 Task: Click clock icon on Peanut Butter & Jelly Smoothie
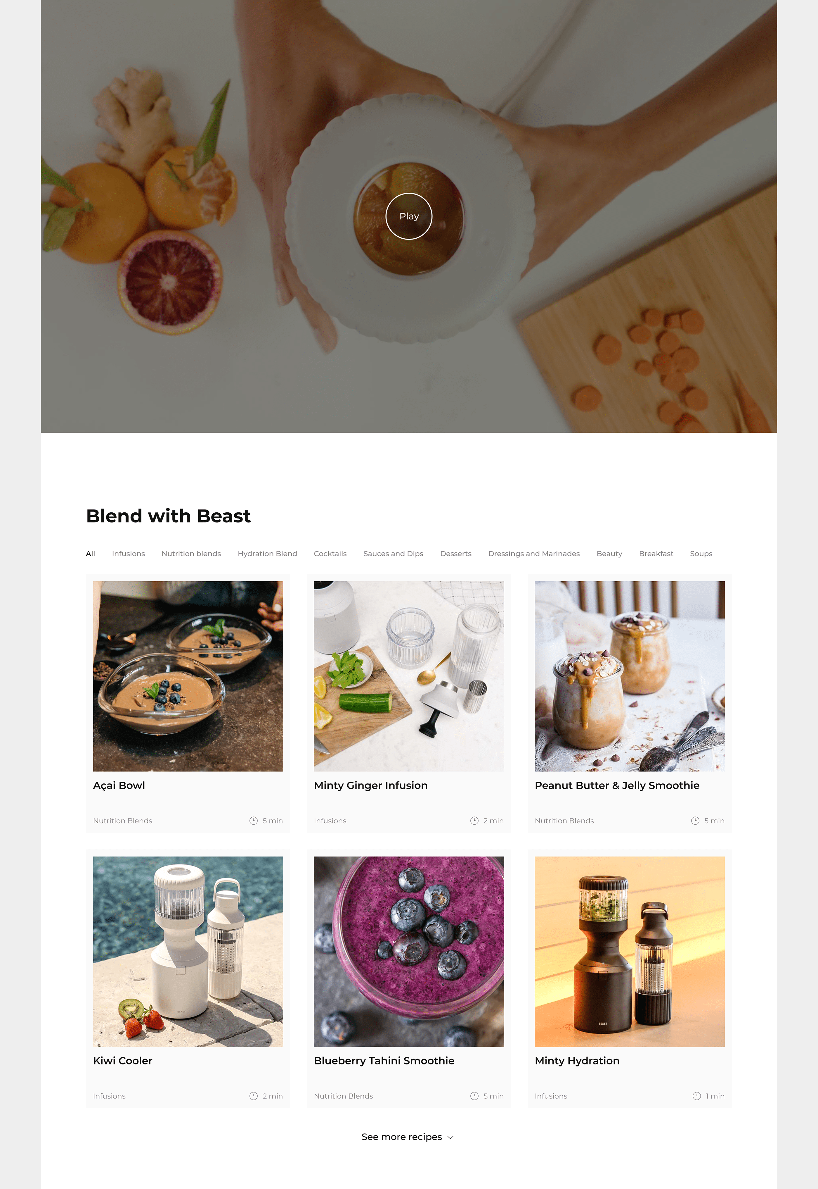click(695, 820)
